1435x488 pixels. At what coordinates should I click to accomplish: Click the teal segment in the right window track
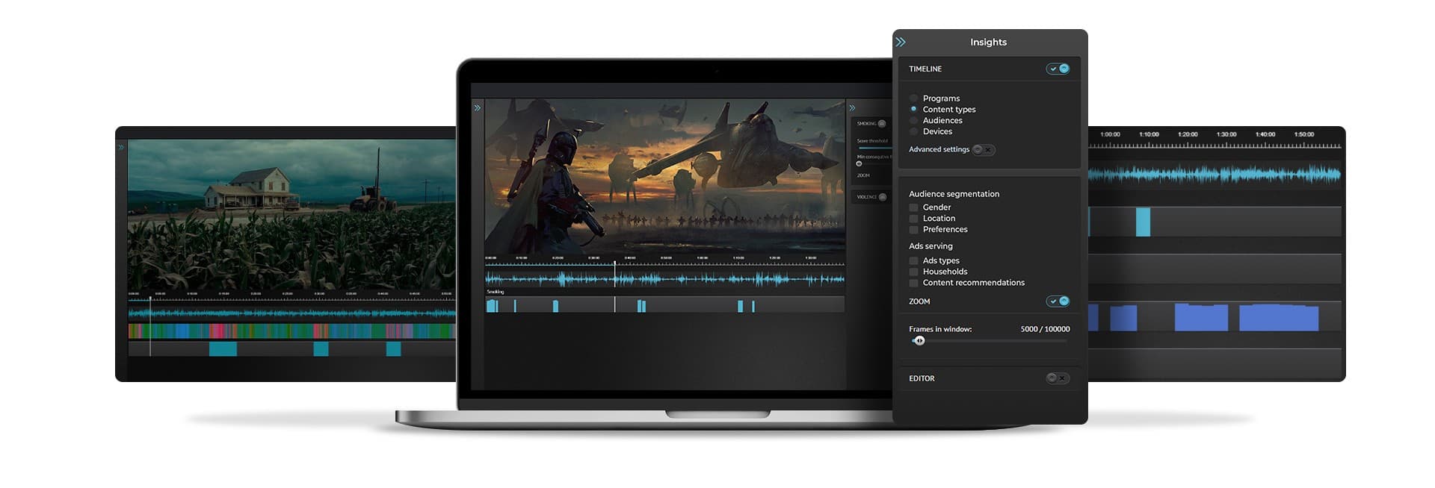[x=1143, y=222]
